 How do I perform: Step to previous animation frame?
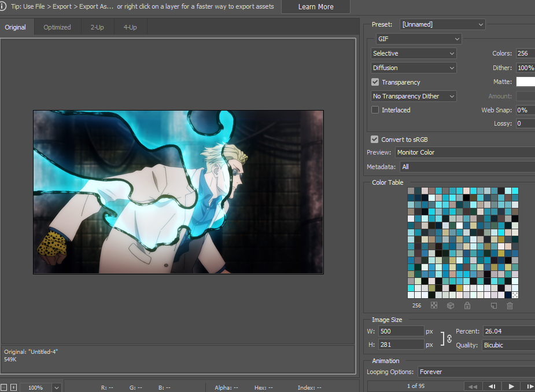[492, 386]
